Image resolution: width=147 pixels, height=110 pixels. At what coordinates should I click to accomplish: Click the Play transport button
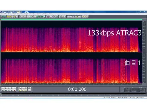[x=6, y=88]
